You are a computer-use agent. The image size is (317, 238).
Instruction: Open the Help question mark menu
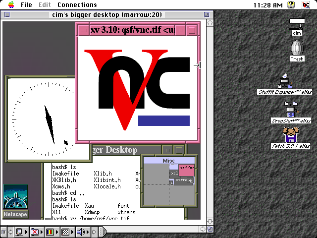pyautogui.click(x=292, y=5)
